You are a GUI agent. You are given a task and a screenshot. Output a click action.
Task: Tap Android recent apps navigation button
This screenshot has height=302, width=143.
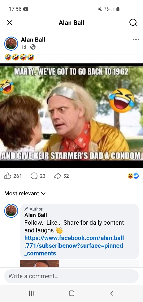pos(32,293)
